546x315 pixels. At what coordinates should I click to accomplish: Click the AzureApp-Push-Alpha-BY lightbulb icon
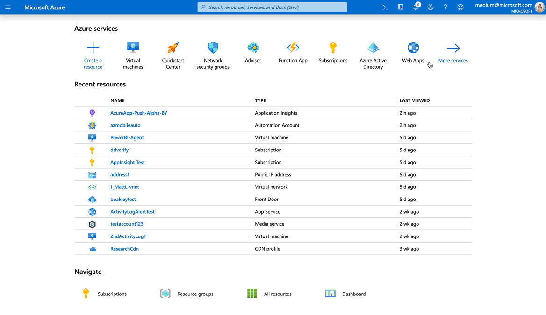point(92,113)
